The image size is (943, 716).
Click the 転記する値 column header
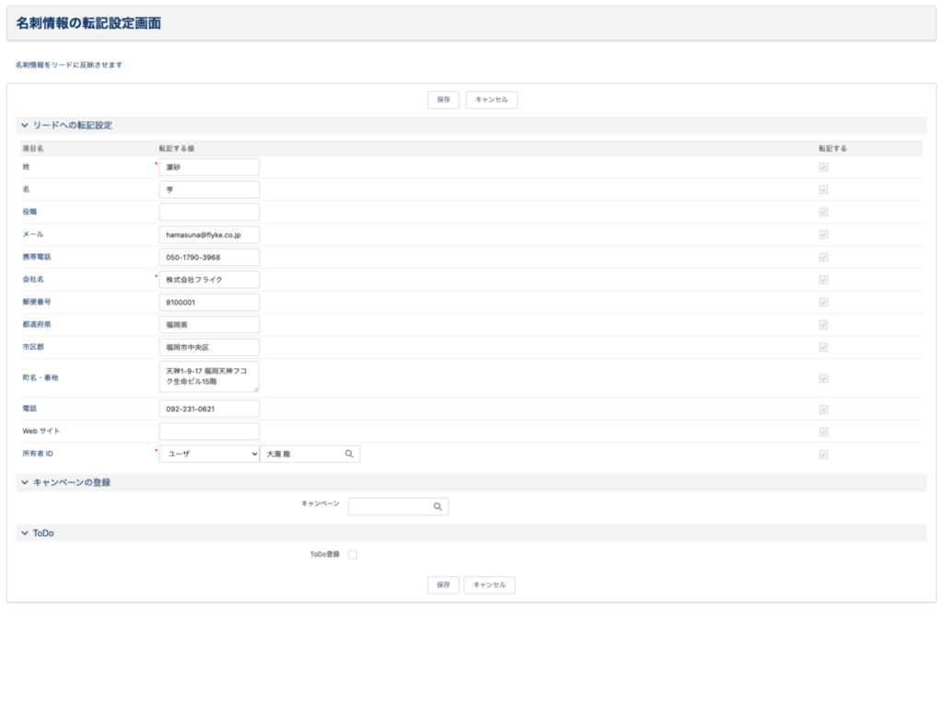[x=176, y=148]
